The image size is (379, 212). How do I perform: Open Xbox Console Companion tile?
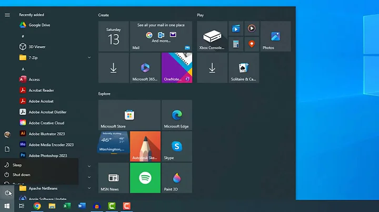212,36
